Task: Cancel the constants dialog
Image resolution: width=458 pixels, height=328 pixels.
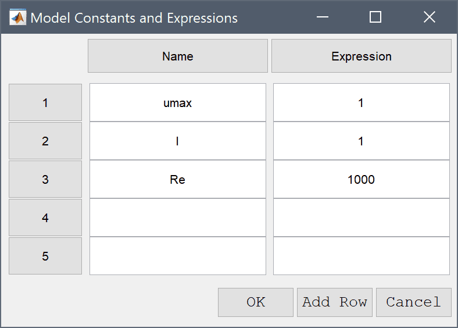Action: tap(414, 302)
